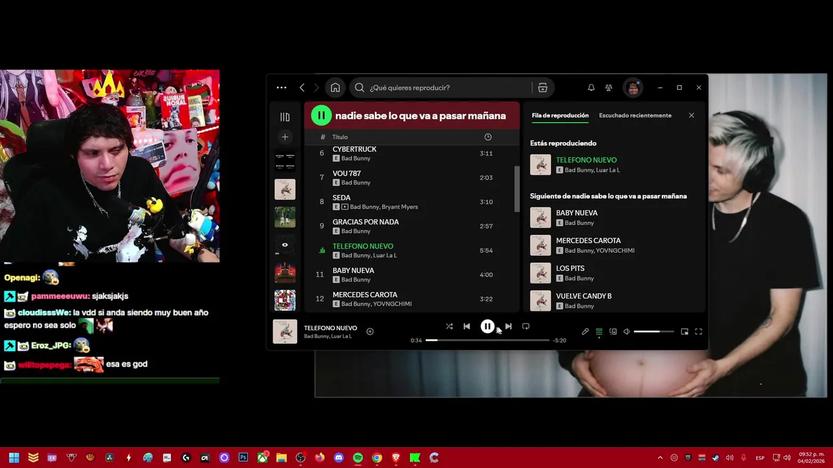Skip to the next track
Screen dimensions: 833x468
[x=508, y=326]
